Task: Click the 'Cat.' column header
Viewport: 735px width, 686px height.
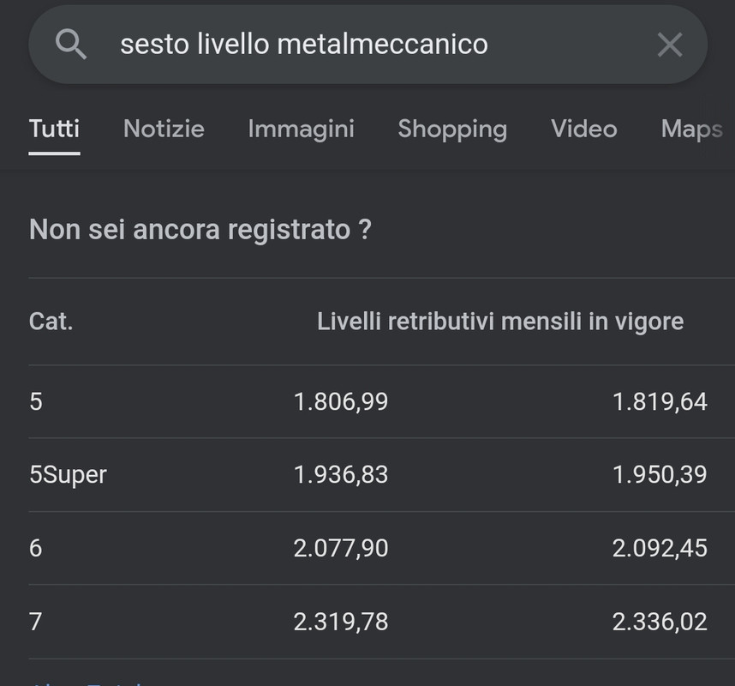Action: tap(51, 322)
